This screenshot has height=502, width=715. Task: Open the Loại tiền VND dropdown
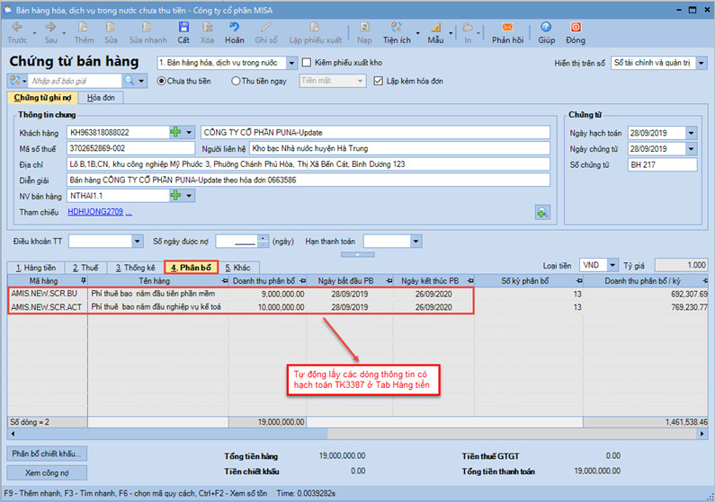pyautogui.click(x=612, y=265)
